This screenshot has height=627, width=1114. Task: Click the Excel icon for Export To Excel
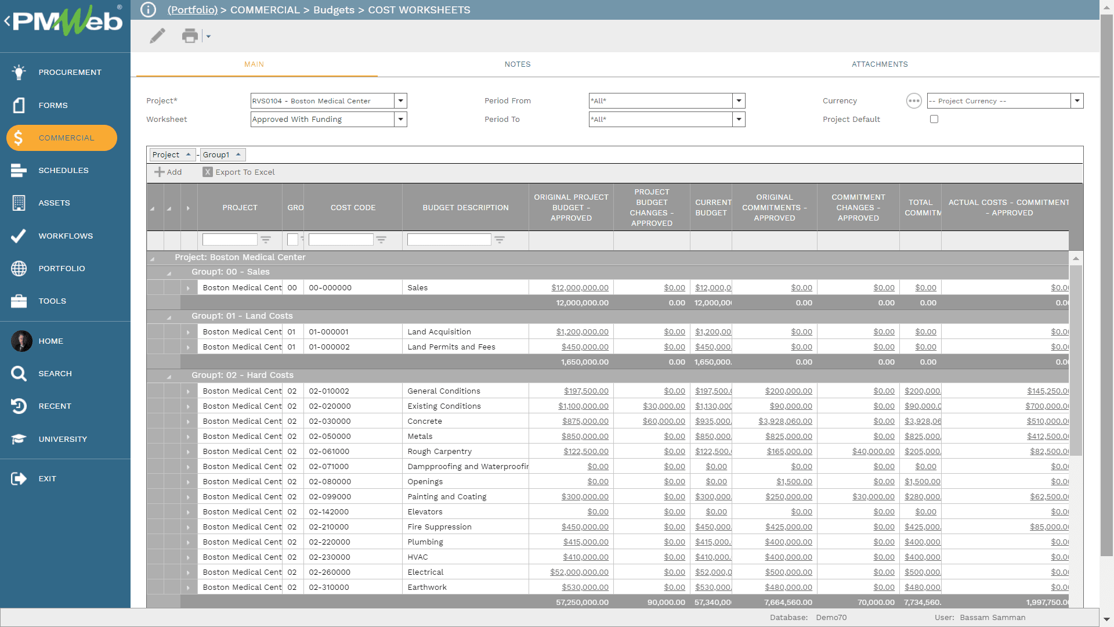point(207,172)
